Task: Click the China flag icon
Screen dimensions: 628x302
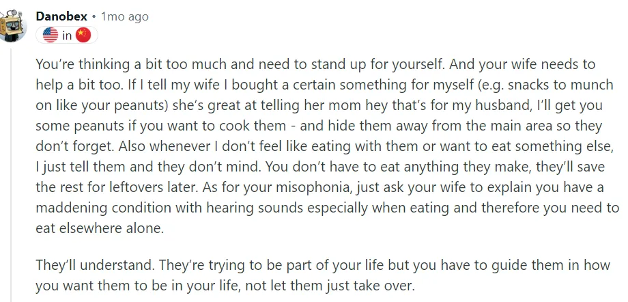Action: point(83,36)
